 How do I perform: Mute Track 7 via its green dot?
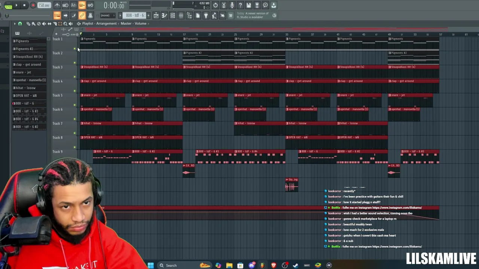tap(74, 133)
